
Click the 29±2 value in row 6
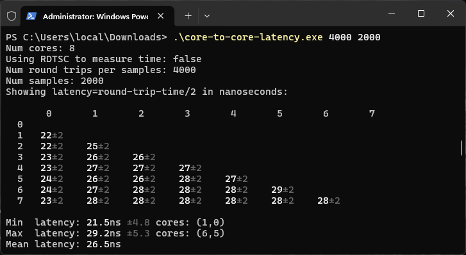[282, 190]
